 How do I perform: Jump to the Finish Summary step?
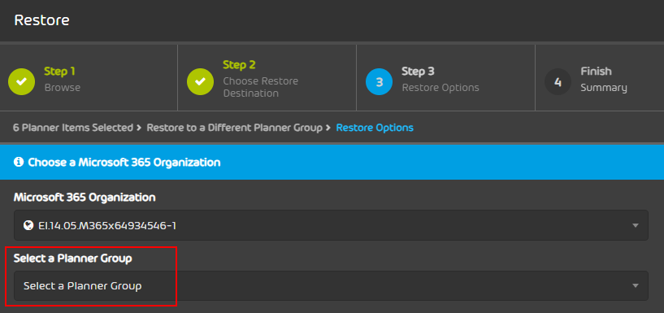pyautogui.click(x=600, y=78)
